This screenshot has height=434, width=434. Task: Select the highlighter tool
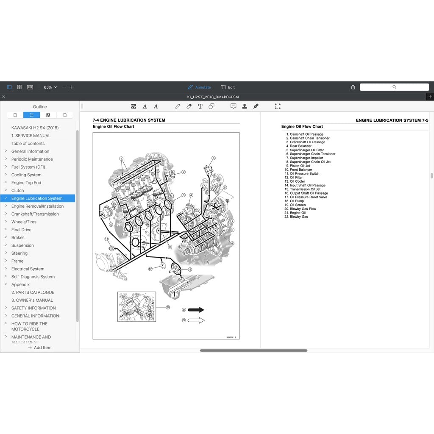pyautogui.click(x=134, y=106)
